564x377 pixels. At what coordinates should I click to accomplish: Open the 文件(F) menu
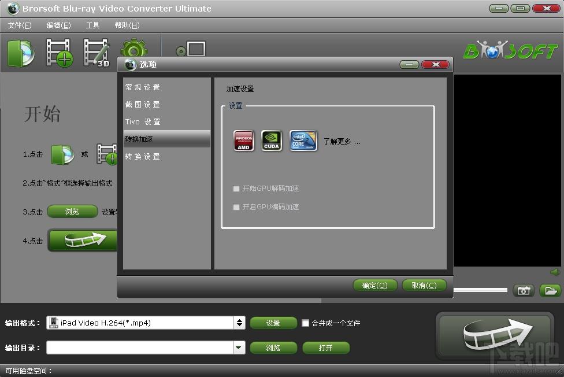click(x=20, y=25)
